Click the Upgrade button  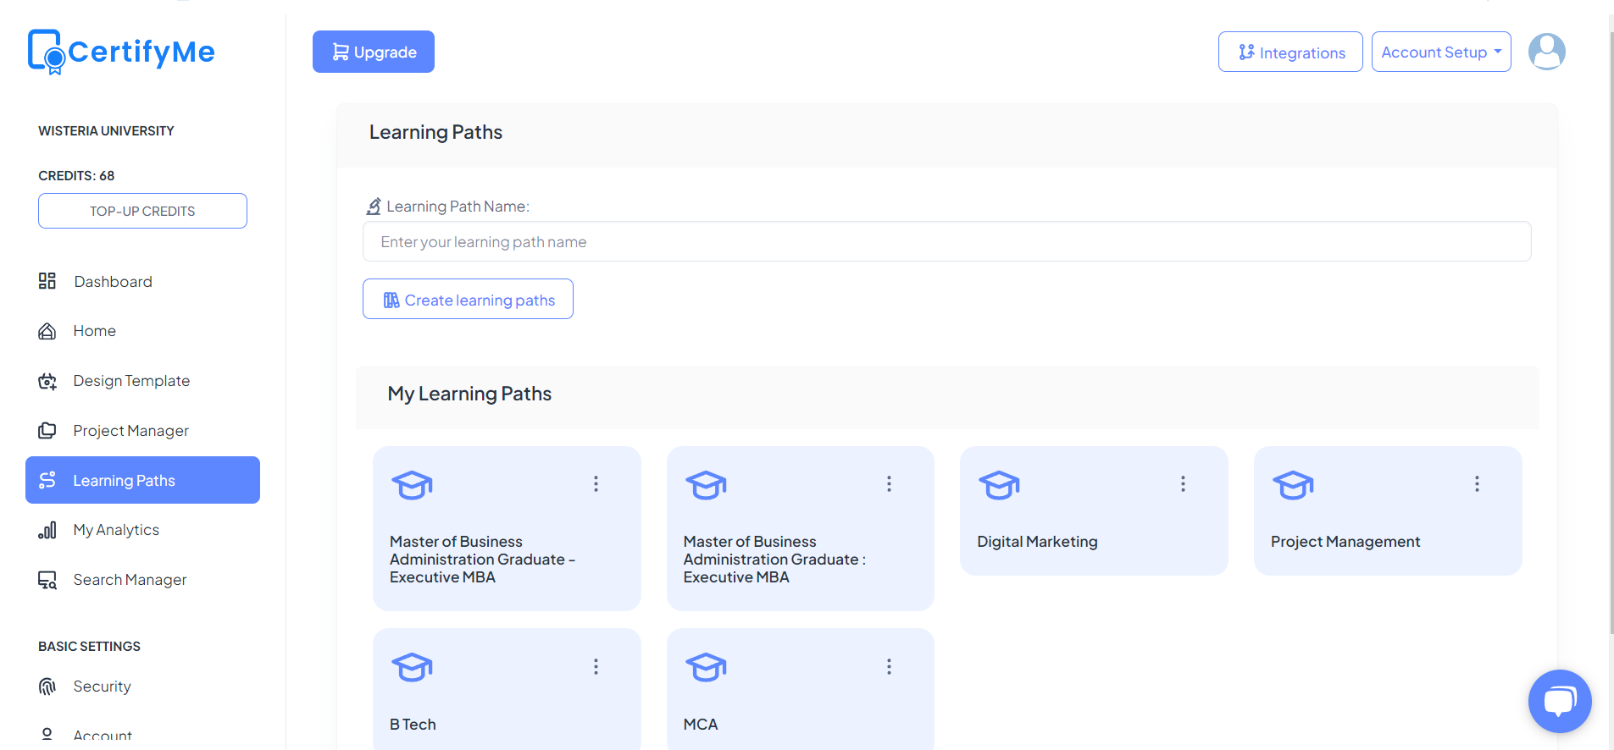[x=374, y=52]
